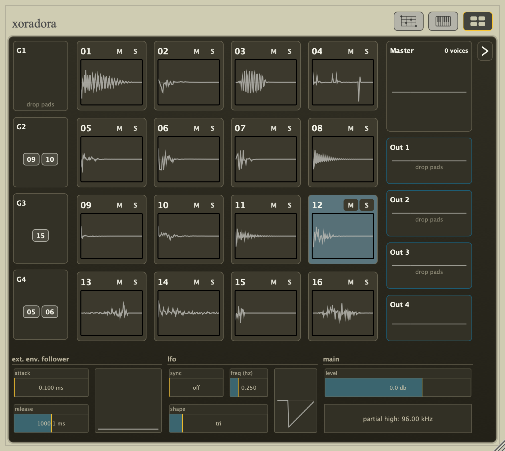Switch to the piano keyboard view icon

coord(443,21)
